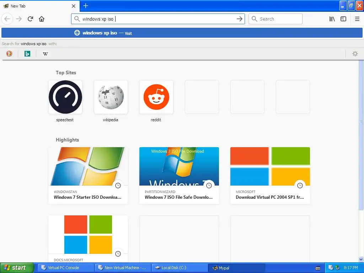Switch to New Virtual Machine taskbar item
Image resolution: width=364 pixels, height=273 pixels.
click(x=123, y=268)
